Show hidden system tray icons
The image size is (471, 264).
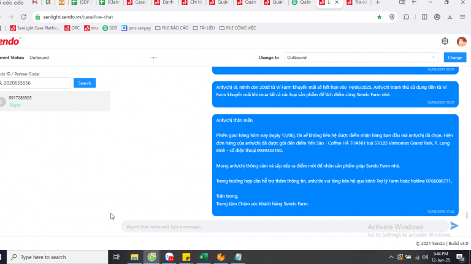(391, 257)
